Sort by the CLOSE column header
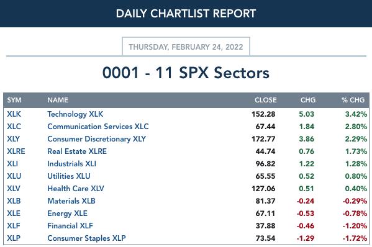This screenshot has height=247, width=372. pos(266,100)
